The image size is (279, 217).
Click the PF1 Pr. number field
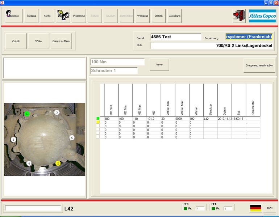click(x=228, y=209)
